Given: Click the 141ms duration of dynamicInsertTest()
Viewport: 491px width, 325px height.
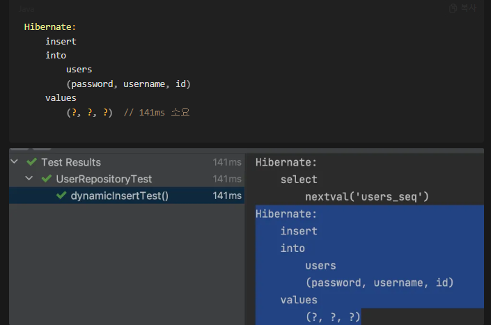Looking at the screenshot, I should point(227,196).
